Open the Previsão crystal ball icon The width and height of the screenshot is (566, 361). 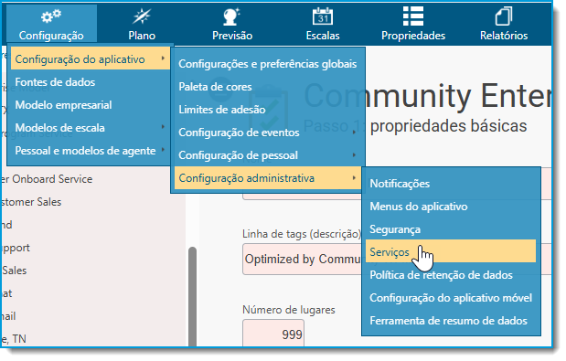pyautogui.click(x=231, y=16)
